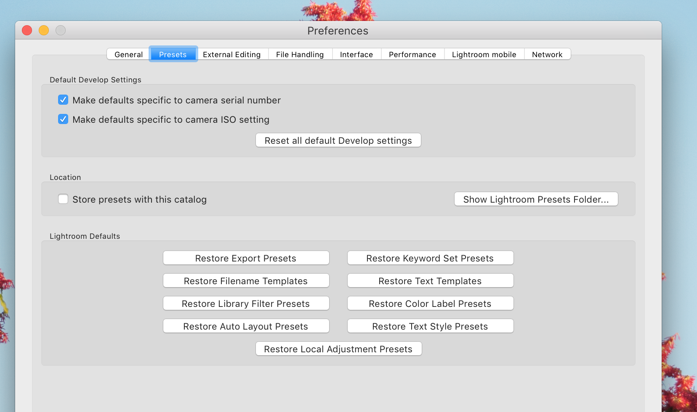Click Restore Library Filter Presets
The width and height of the screenshot is (697, 412).
pos(246,304)
